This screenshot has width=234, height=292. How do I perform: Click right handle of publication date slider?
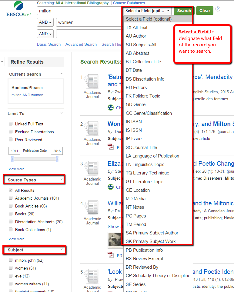tap(57, 159)
